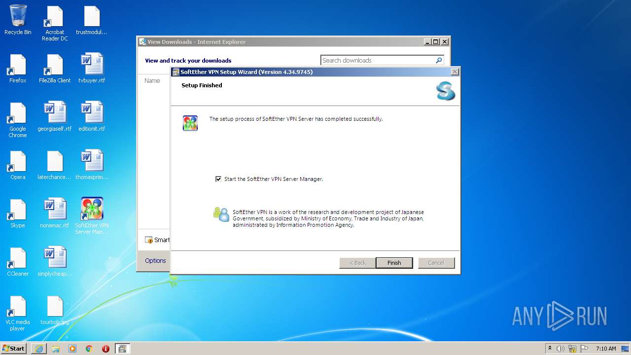This screenshot has height=355, width=631.
Task: Launch VLC media player shortcut
Action: coord(18,313)
